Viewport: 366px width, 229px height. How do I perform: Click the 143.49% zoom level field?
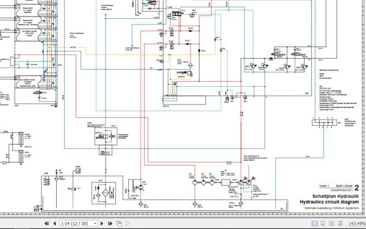(x=357, y=224)
